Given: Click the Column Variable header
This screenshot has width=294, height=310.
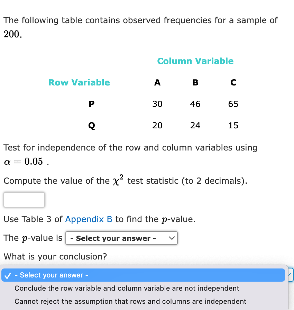Looking at the screenshot, I should (195, 61).
